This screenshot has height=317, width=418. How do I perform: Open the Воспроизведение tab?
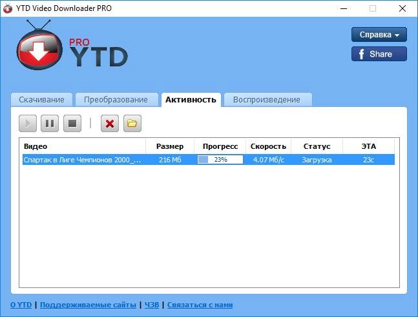267,100
